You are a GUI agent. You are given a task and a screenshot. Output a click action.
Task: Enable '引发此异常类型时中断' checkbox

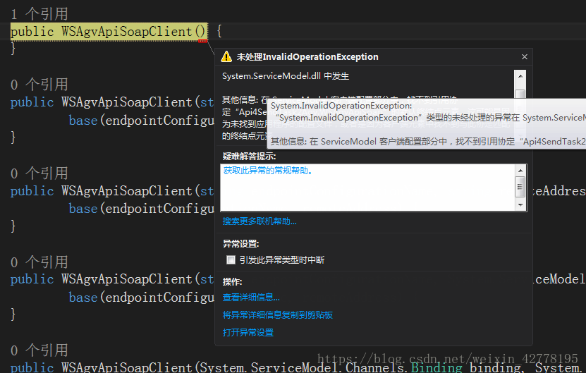[x=231, y=259]
